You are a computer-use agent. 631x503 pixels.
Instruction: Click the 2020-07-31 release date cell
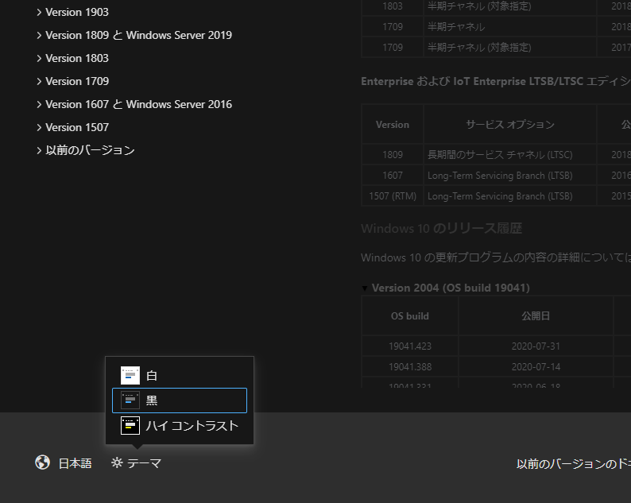pyautogui.click(x=536, y=346)
